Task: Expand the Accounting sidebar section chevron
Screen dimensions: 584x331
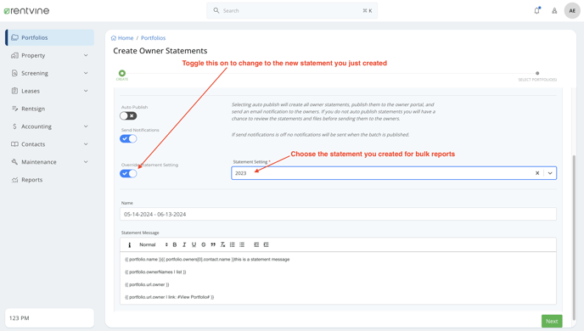Action: click(x=86, y=126)
